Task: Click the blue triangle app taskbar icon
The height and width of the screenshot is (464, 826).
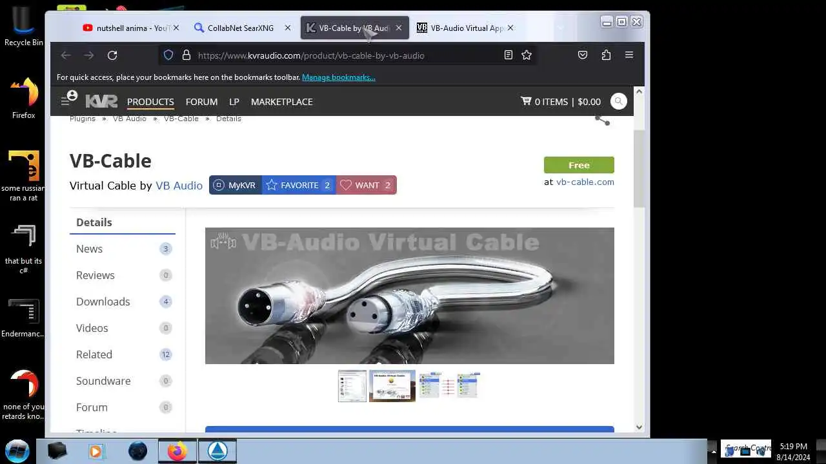Action: pos(217,451)
